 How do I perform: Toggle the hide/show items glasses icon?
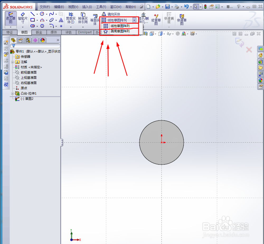(x=169, y=34)
